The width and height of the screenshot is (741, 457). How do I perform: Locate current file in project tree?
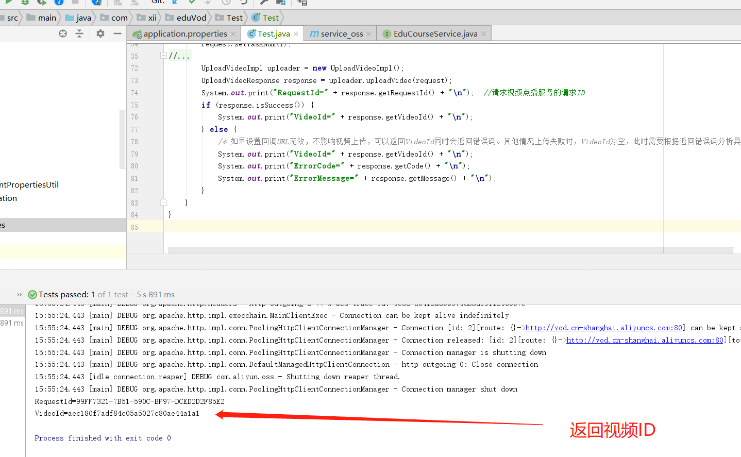[63, 33]
